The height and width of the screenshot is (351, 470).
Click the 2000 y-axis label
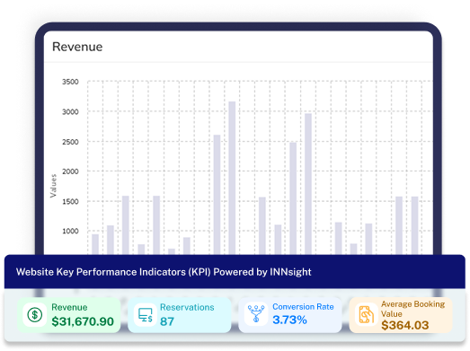[x=70, y=171]
